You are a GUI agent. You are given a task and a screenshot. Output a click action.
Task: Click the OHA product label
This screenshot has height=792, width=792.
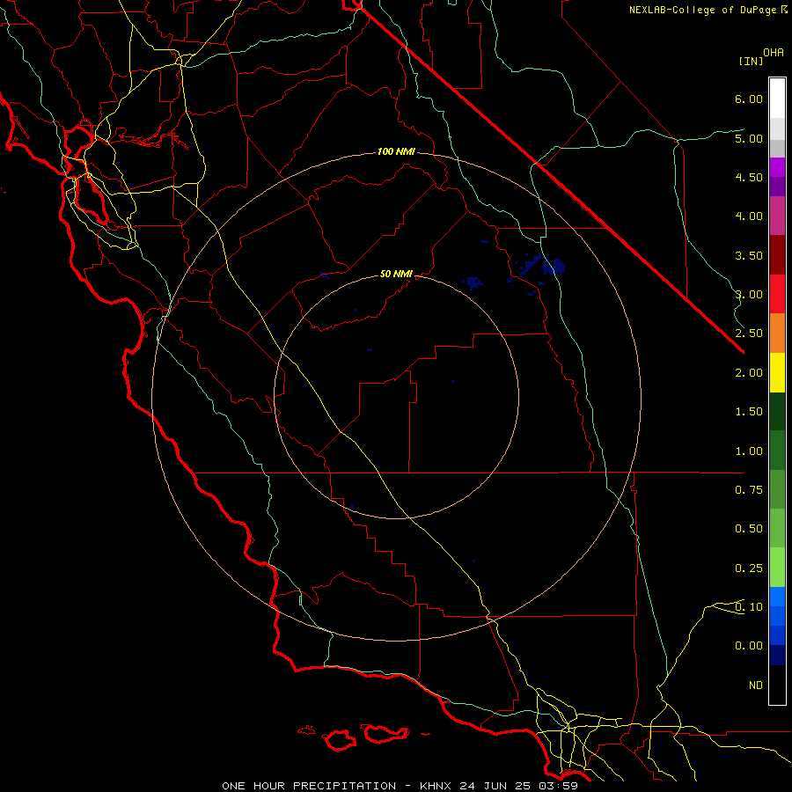click(x=774, y=52)
